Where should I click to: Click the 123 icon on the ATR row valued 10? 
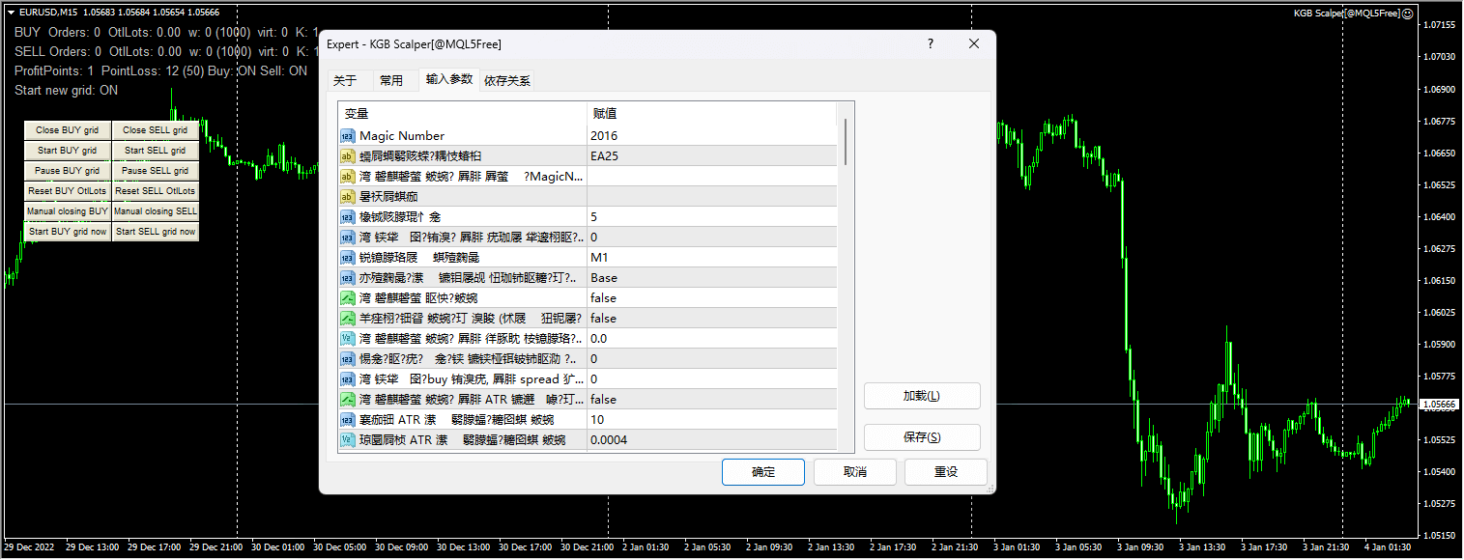click(x=347, y=419)
